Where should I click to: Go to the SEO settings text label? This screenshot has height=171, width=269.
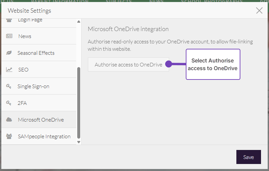click(x=23, y=69)
